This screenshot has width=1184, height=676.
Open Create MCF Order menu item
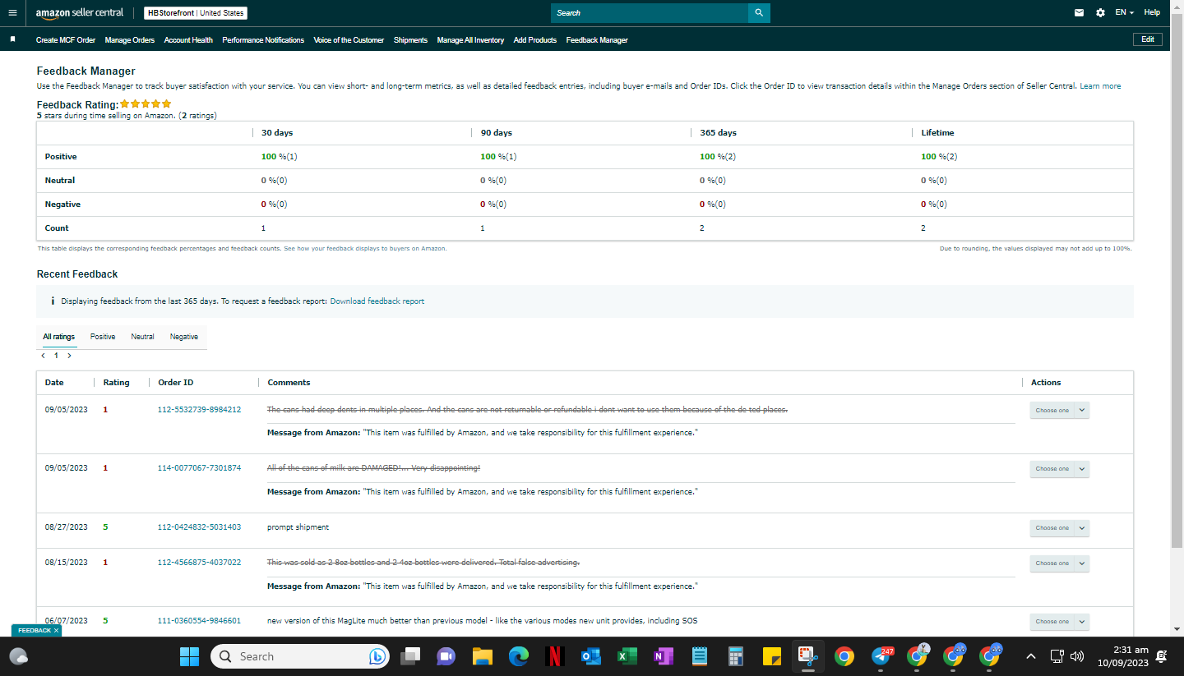pos(66,40)
